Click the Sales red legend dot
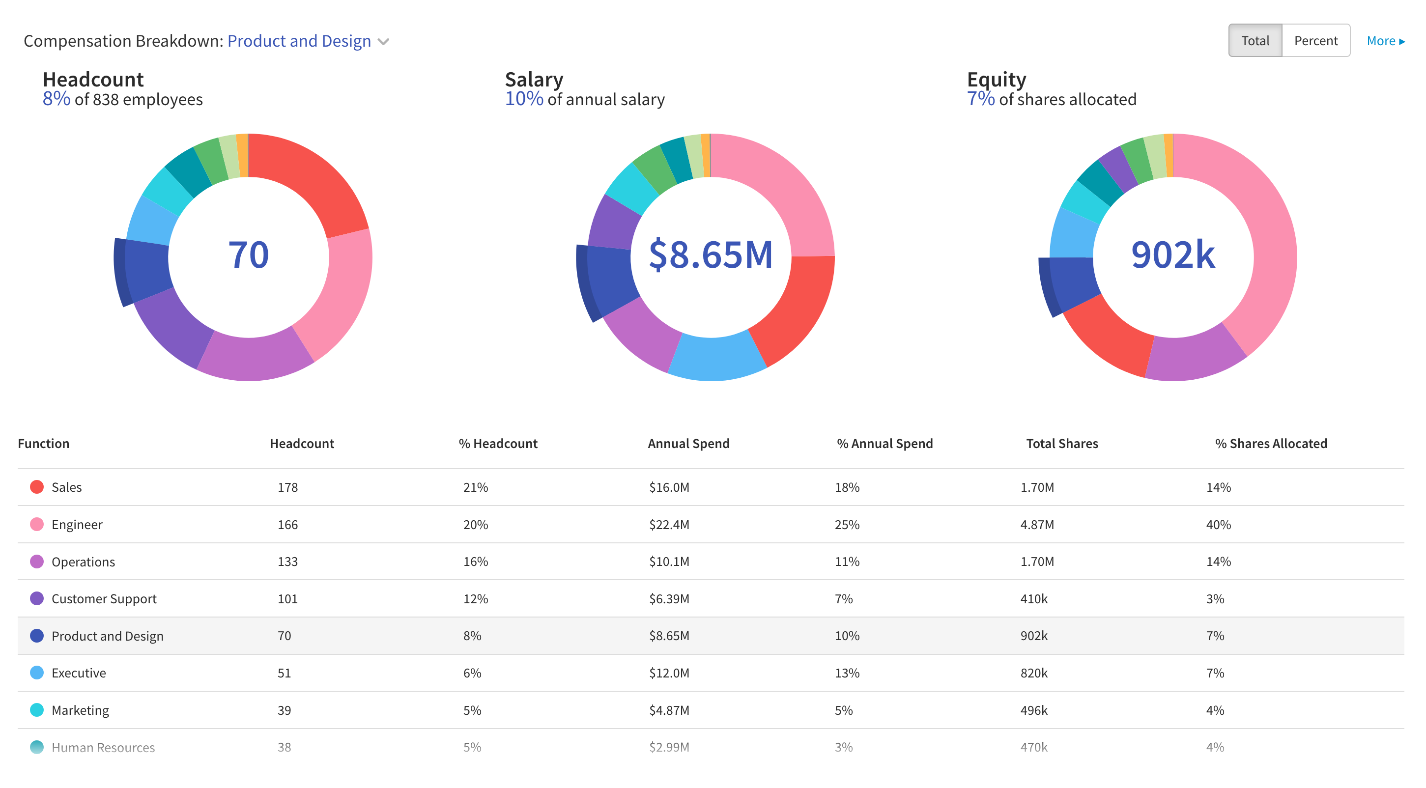Image resolution: width=1426 pixels, height=788 pixels. [x=36, y=487]
